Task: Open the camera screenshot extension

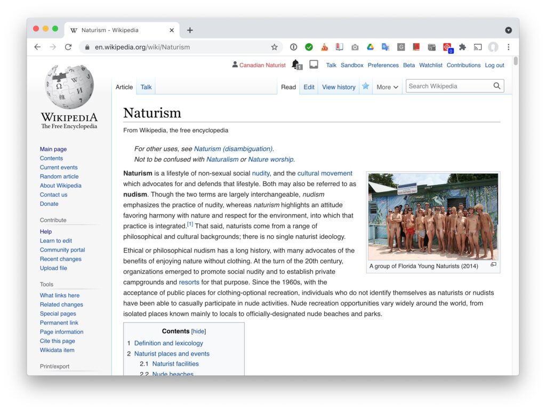Action: click(x=355, y=47)
